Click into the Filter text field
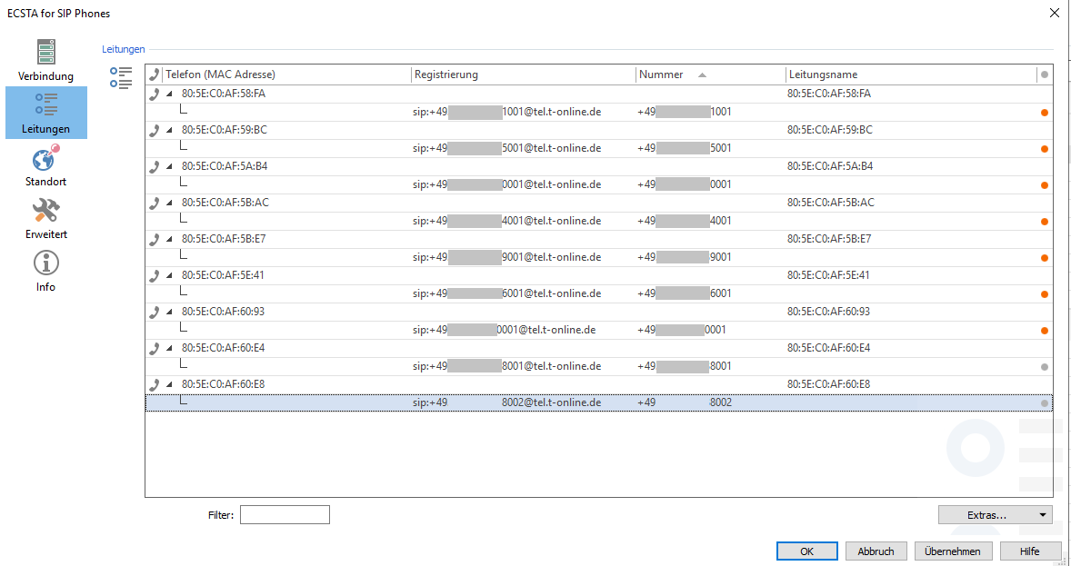 point(285,515)
